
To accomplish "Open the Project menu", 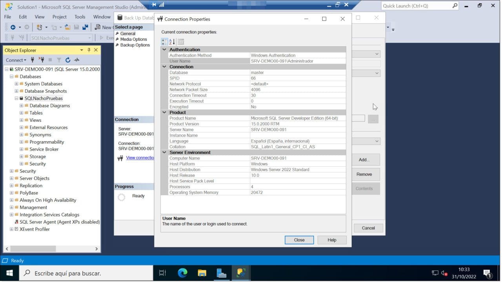I will [x=60, y=17].
